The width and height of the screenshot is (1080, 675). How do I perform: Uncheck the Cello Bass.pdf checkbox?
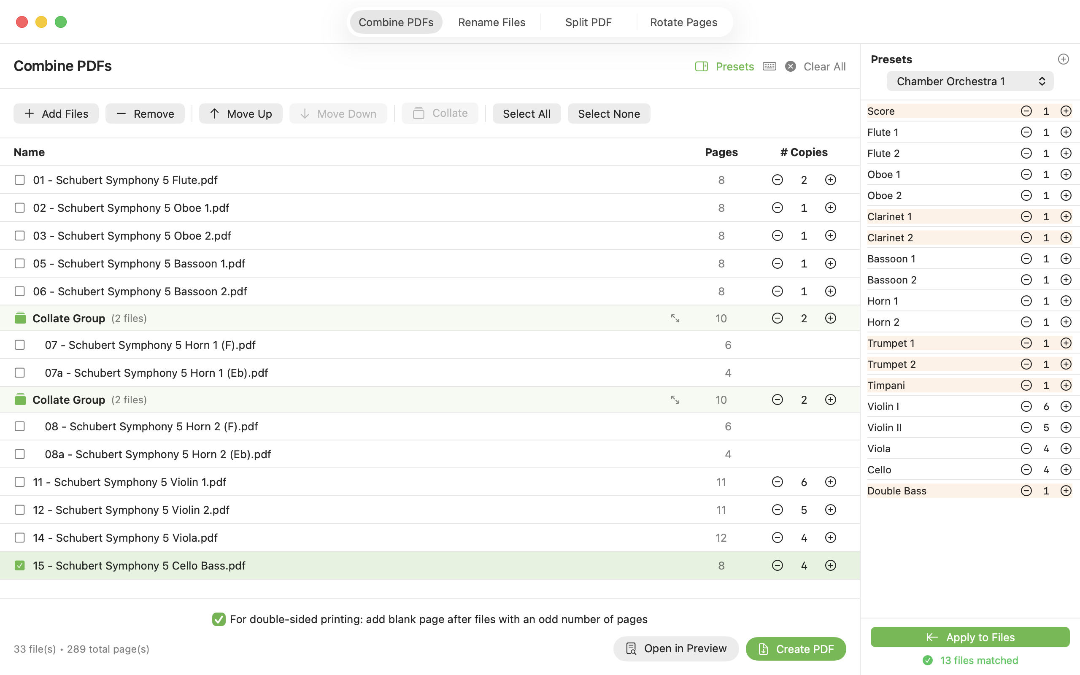pos(20,566)
